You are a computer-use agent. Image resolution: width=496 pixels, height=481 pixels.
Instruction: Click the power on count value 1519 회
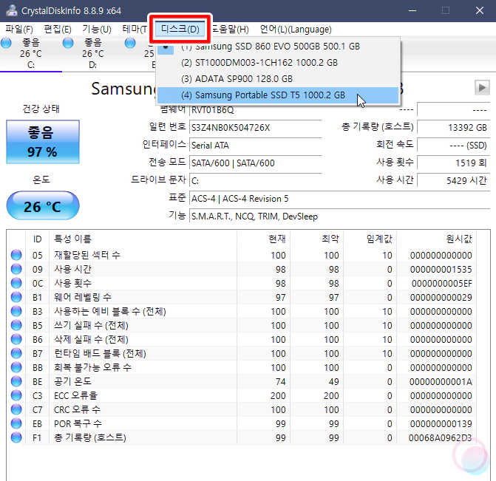[453, 163]
